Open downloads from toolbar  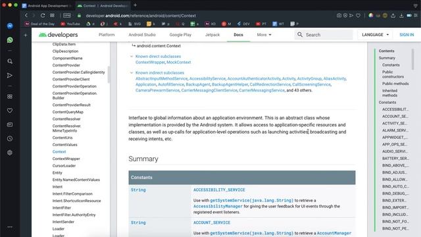click(x=401, y=16)
